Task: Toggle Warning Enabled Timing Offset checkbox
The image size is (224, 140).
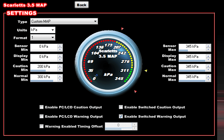Action: point(41,126)
